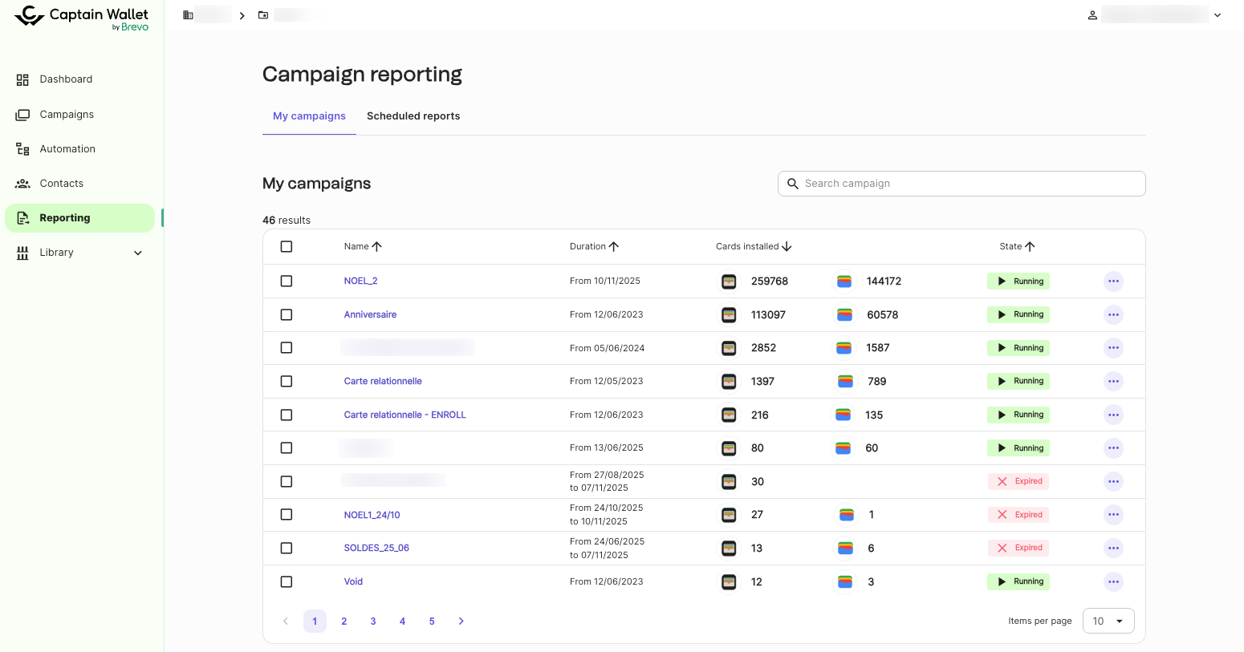
Task: Click the three-dot menu for NOEL_2
Action: coord(1112,281)
